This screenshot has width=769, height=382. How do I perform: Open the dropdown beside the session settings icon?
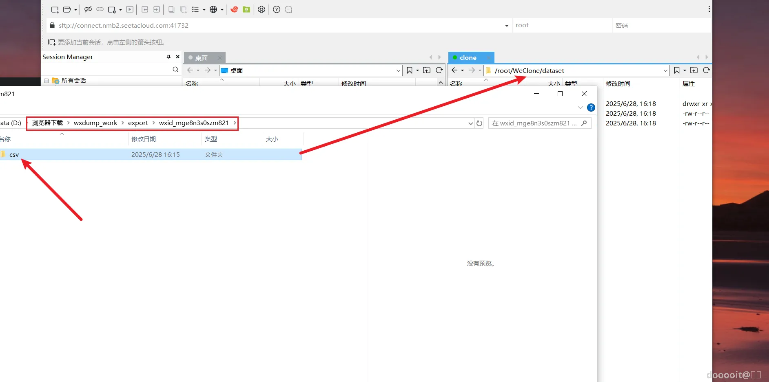click(x=120, y=9)
